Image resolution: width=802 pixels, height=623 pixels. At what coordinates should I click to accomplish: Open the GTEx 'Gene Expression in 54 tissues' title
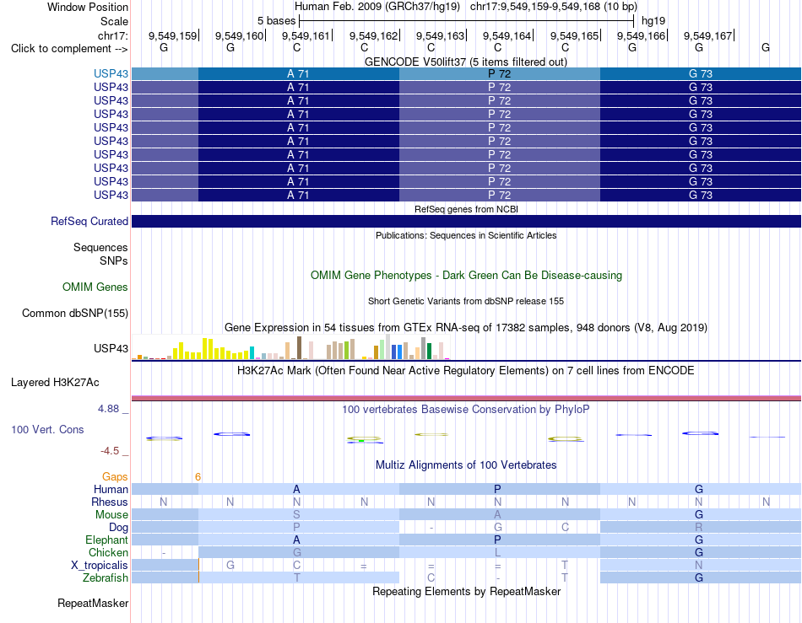pos(466,328)
